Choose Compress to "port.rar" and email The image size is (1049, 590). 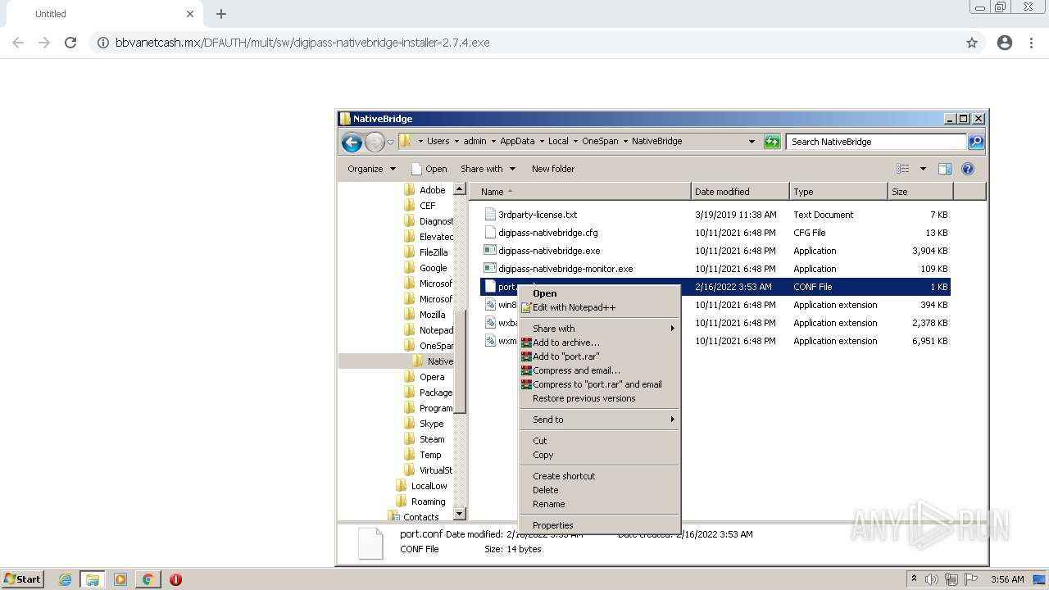pos(600,384)
